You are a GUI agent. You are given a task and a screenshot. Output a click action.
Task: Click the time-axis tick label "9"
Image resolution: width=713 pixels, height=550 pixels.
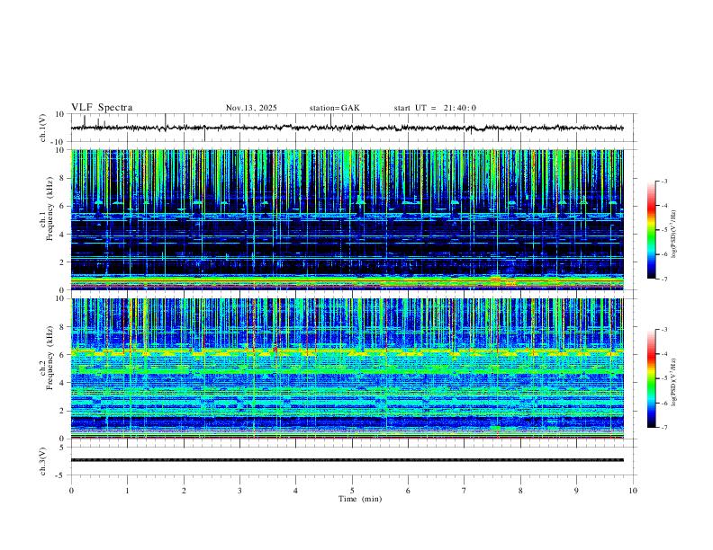576,491
